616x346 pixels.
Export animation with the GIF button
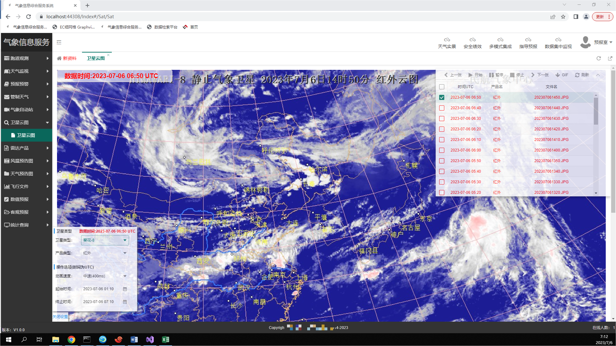click(562, 75)
